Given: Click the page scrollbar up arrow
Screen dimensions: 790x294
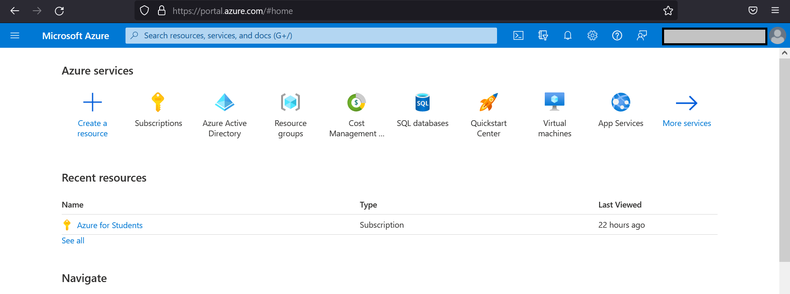Looking at the screenshot, I should [x=785, y=53].
